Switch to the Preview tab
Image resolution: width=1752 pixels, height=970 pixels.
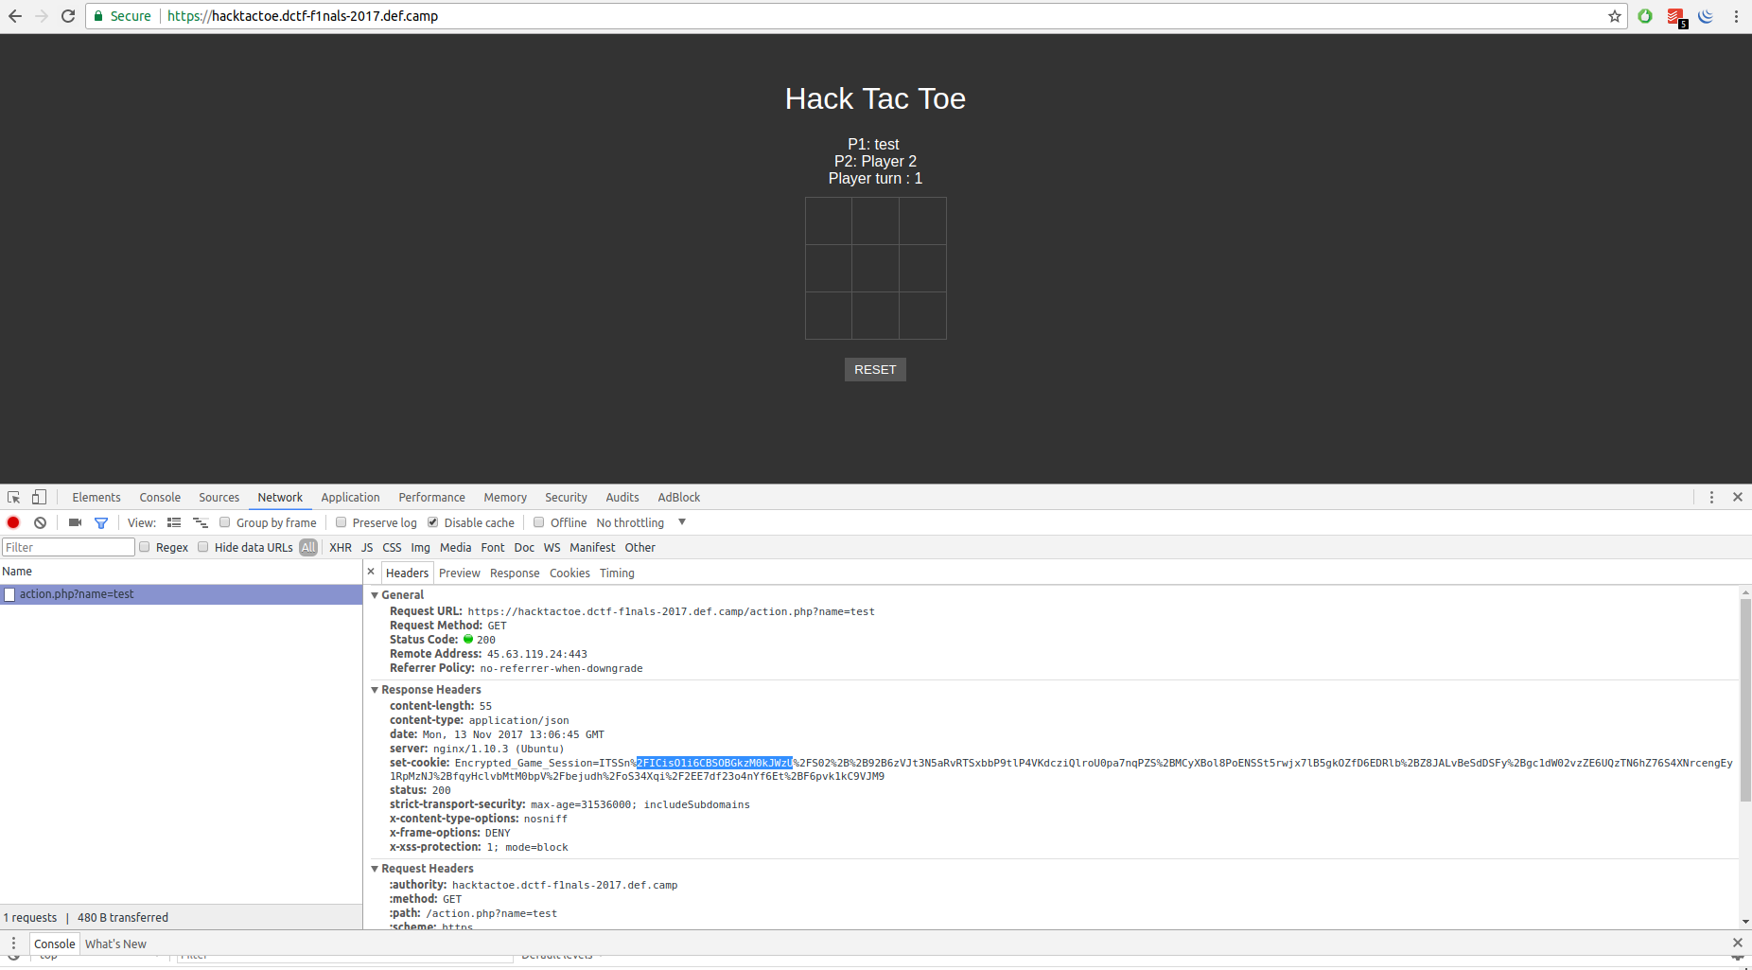click(460, 573)
